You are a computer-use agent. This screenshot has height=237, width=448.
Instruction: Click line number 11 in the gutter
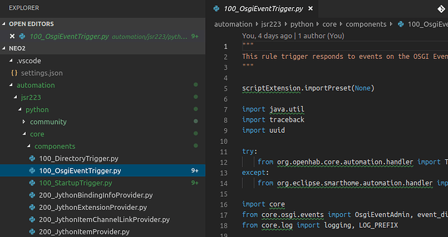tap(224, 152)
